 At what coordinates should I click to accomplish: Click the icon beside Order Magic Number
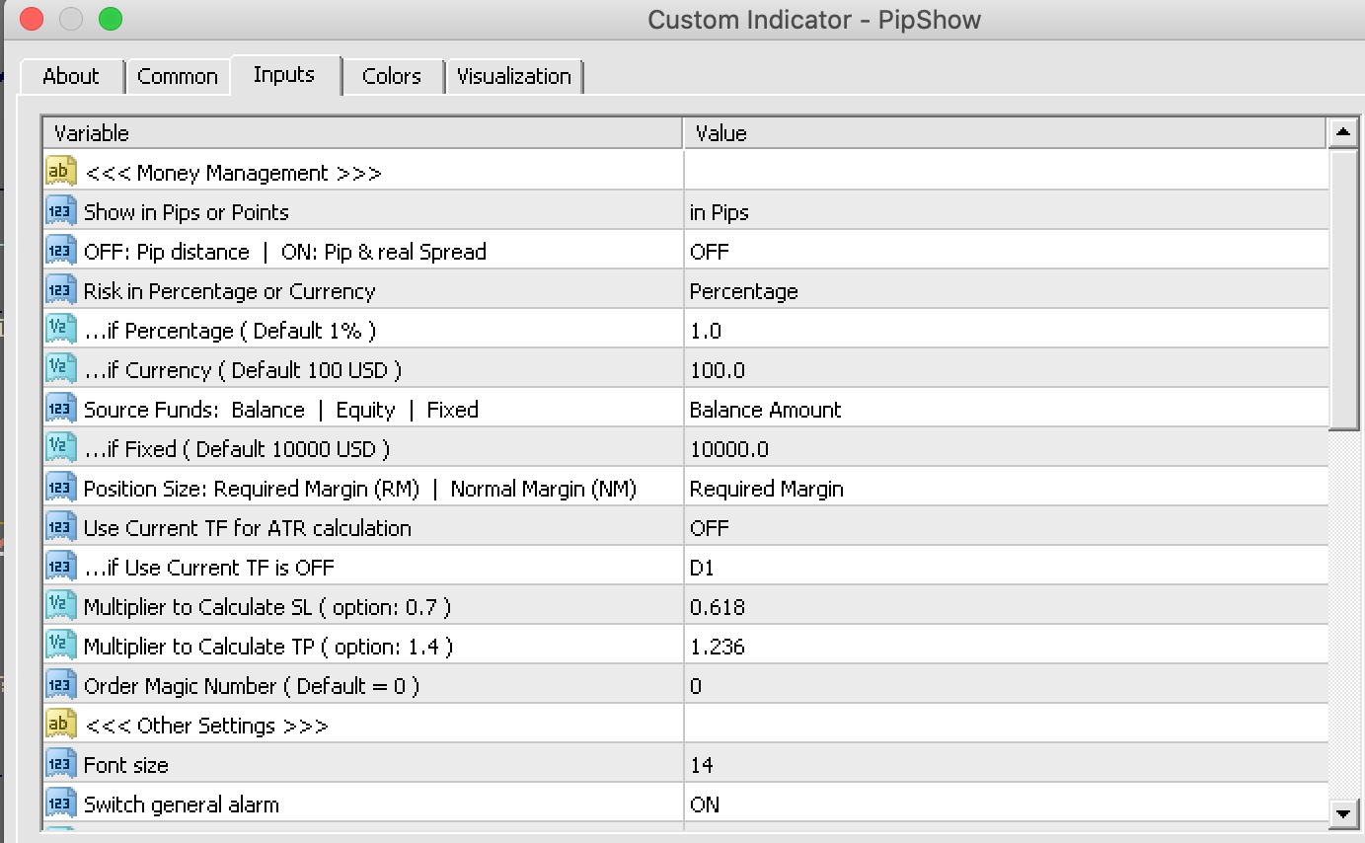click(x=60, y=686)
